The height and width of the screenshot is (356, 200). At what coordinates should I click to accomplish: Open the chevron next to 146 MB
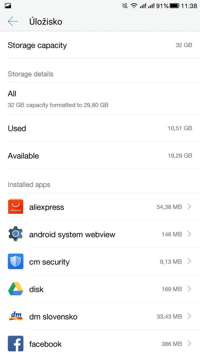point(189,234)
